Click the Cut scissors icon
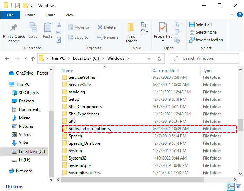The height and width of the screenshot is (191, 244). point(59,24)
